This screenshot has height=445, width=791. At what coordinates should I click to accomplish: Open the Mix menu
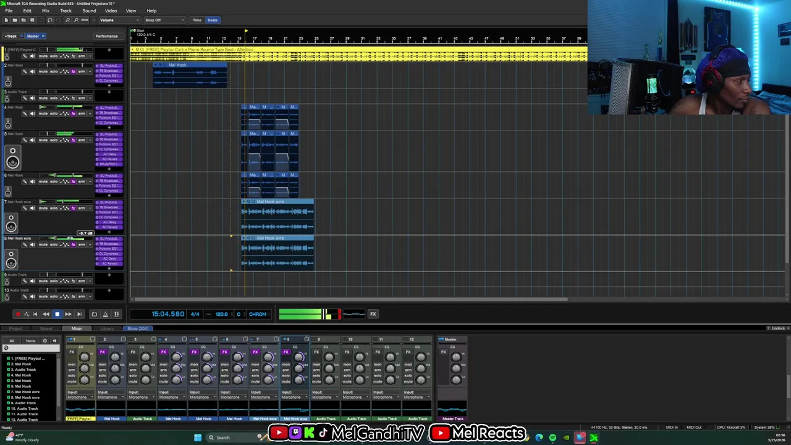click(x=46, y=11)
